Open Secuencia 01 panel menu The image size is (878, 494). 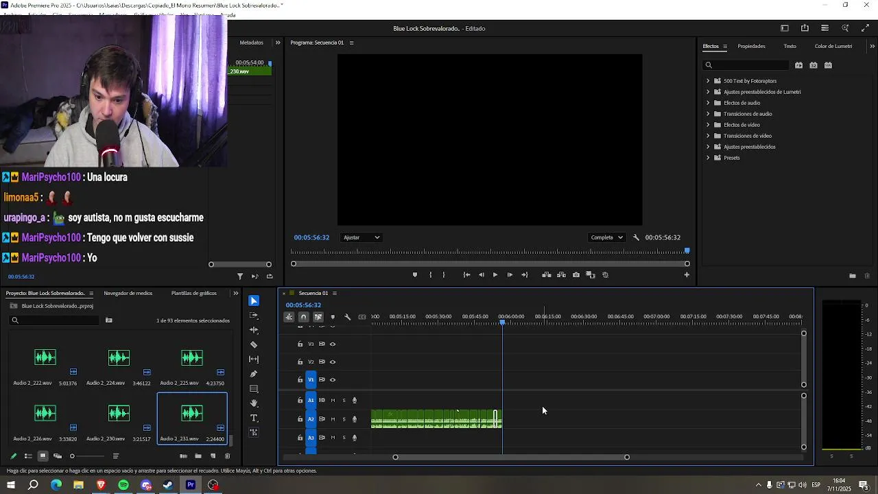click(x=335, y=294)
